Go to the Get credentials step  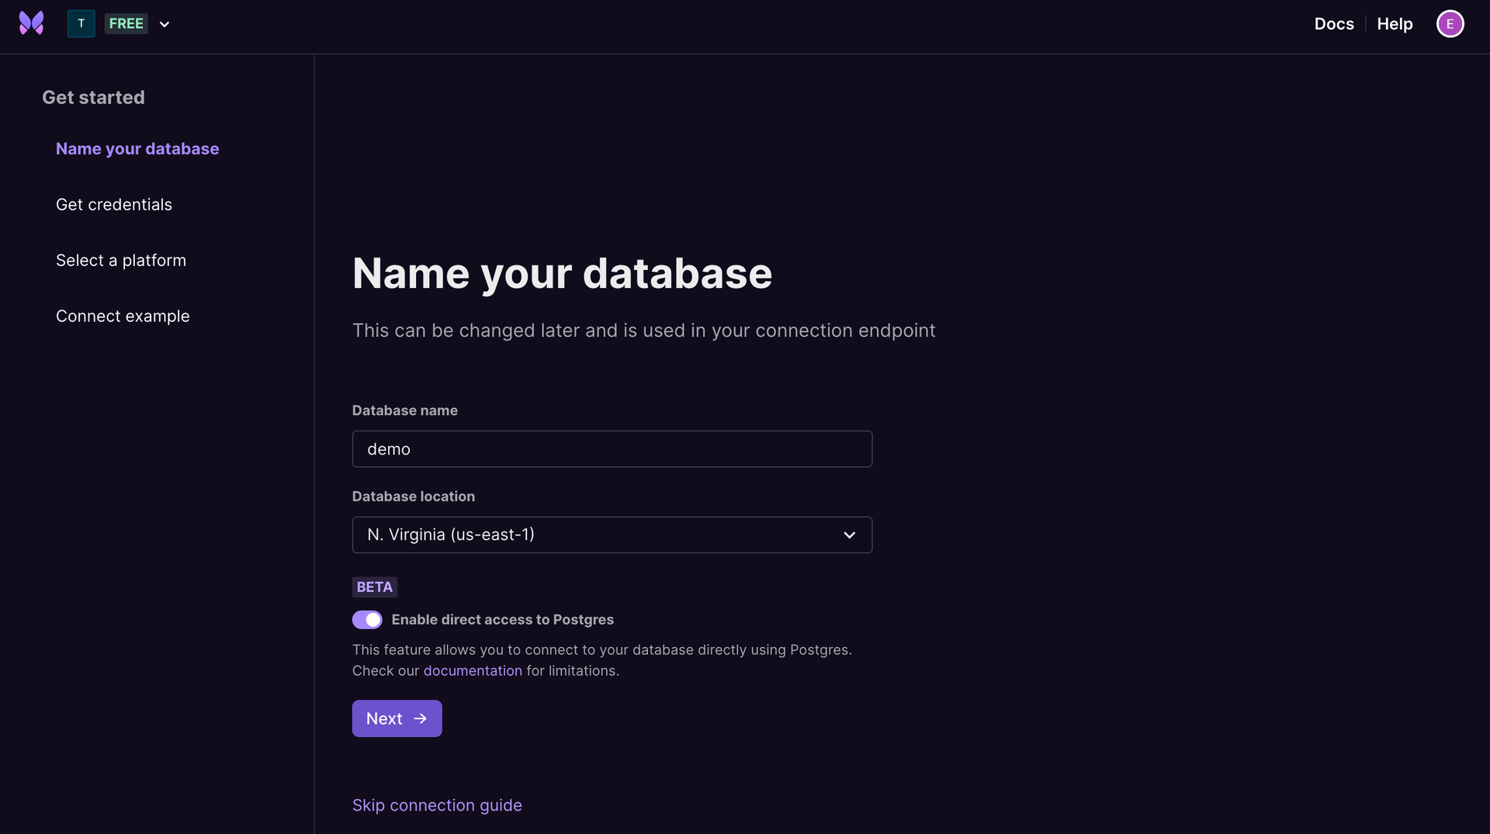pyautogui.click(x=113, y=204)
